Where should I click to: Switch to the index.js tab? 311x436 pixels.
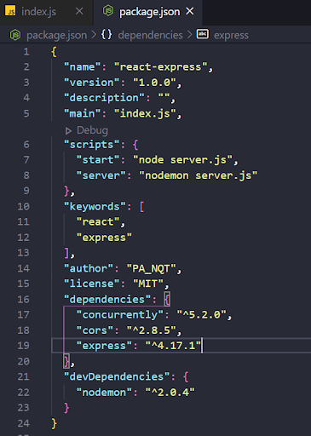click(x=39, y=12)
